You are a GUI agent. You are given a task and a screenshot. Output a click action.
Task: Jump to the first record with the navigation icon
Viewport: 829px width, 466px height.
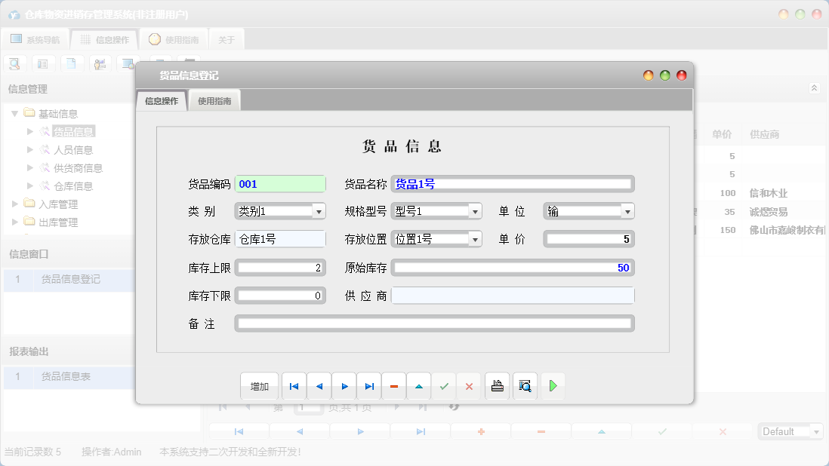tap(294, 385)
